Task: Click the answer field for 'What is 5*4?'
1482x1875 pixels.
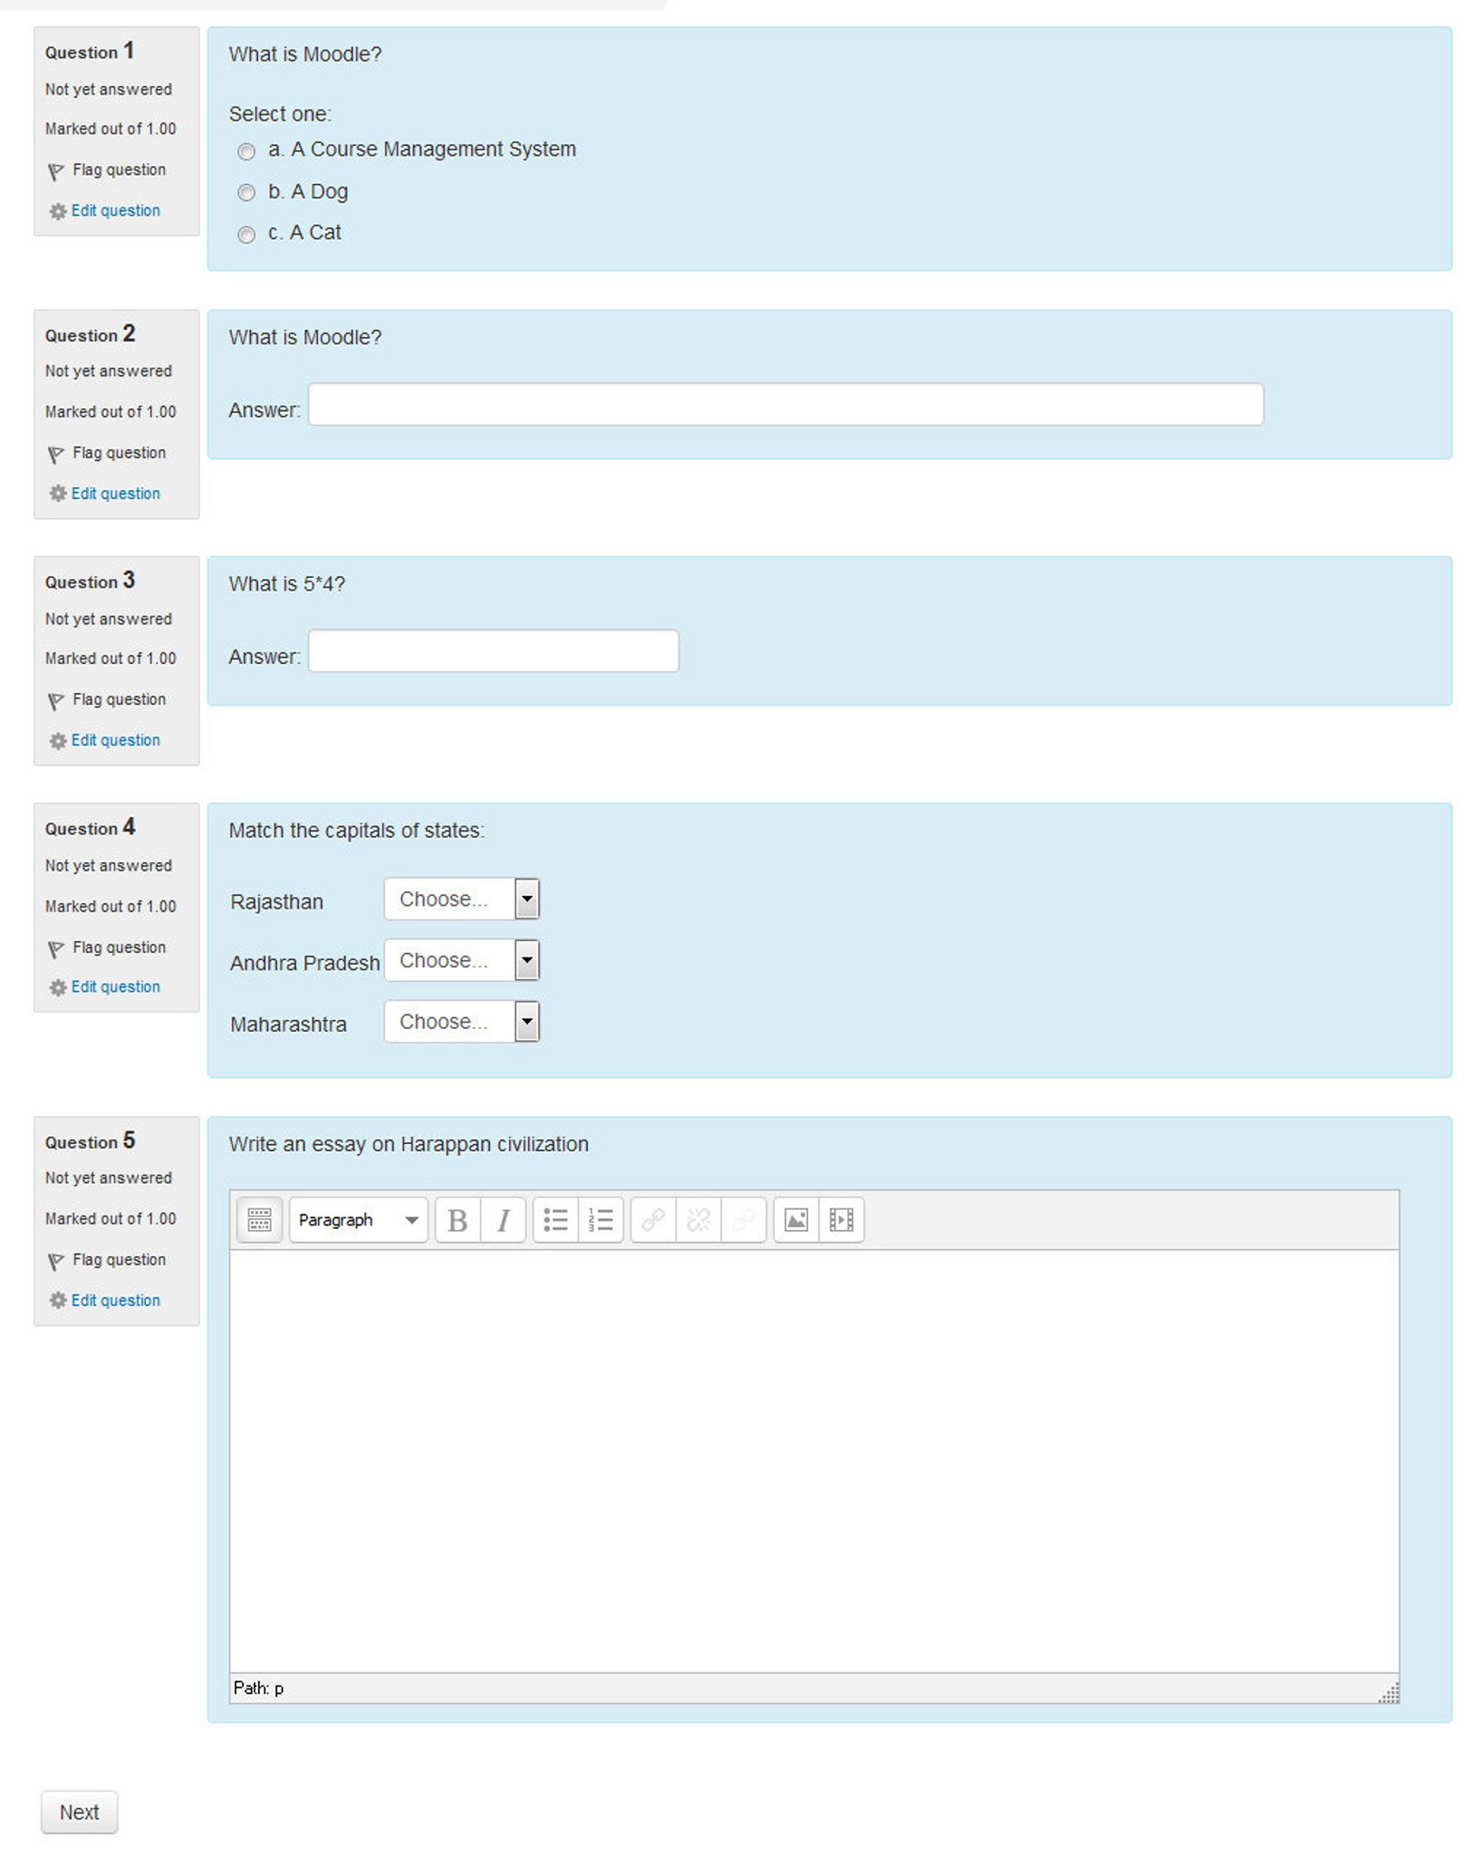Action: click(493, 651)
